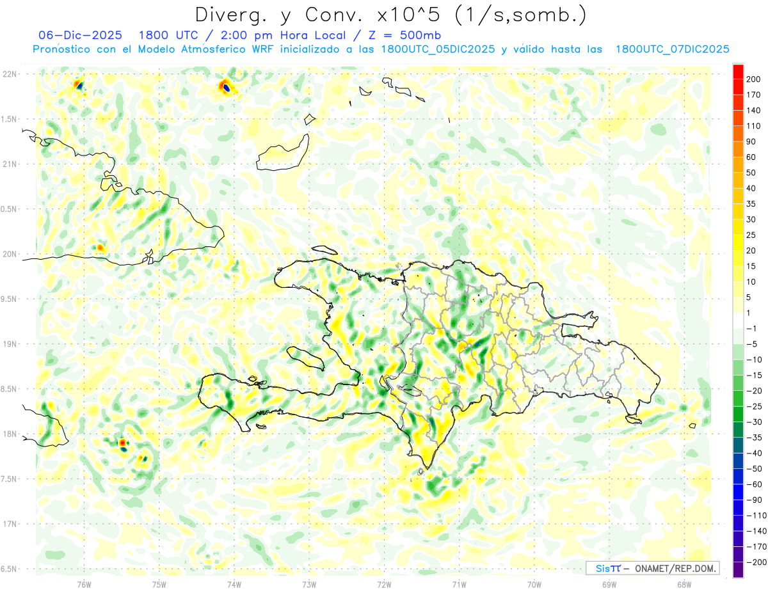768x593 pixels.
Task: Click the "7.5N" latitude label
Action: click(x=10, y=479)
